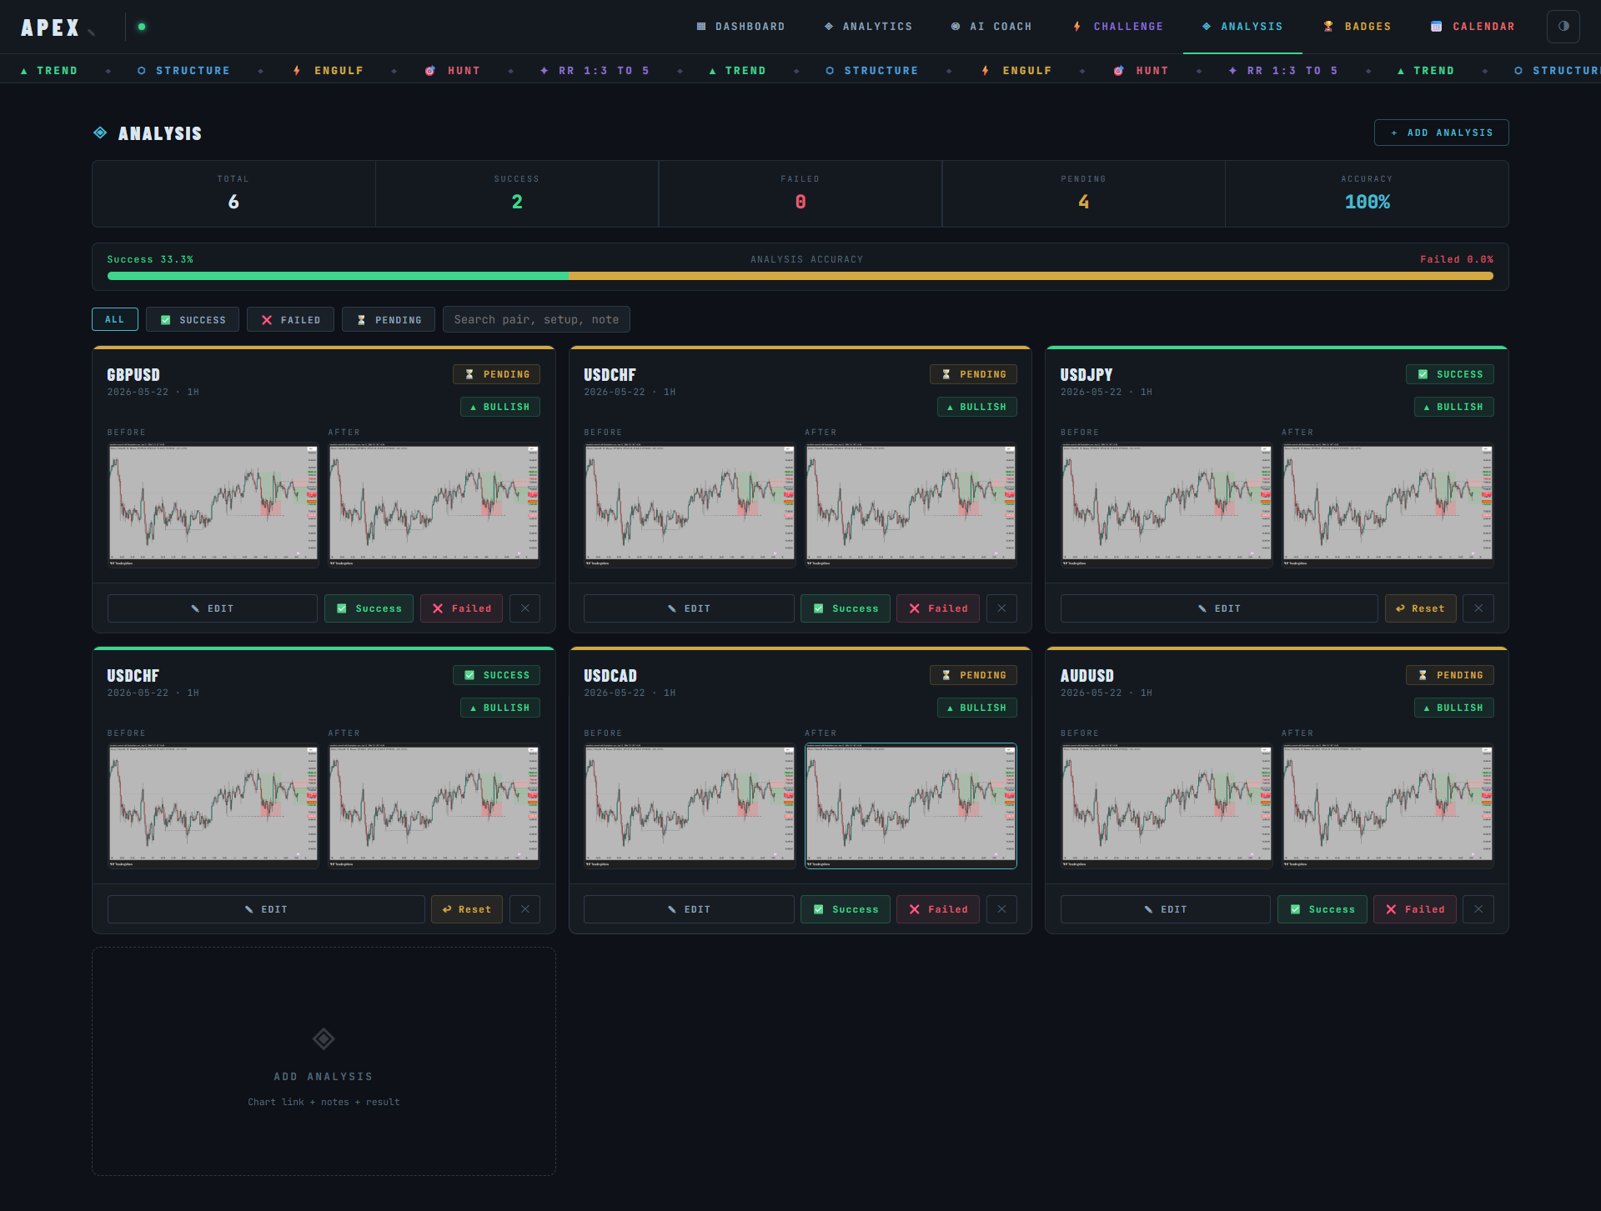
Task: Delete the AUDUSD analysis card
Action: click(1478, 909)
